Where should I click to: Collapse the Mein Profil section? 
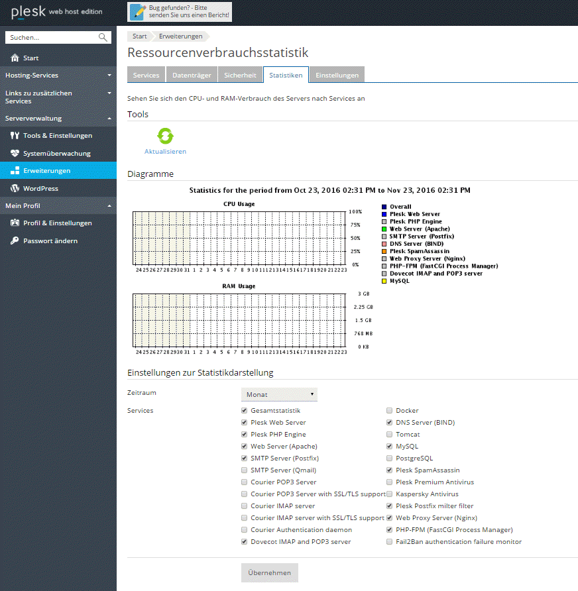(58, 205)
